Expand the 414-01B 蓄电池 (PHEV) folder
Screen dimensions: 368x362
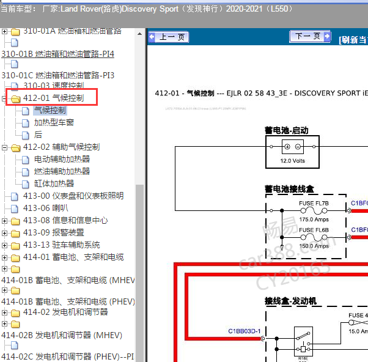pos(4,290)
